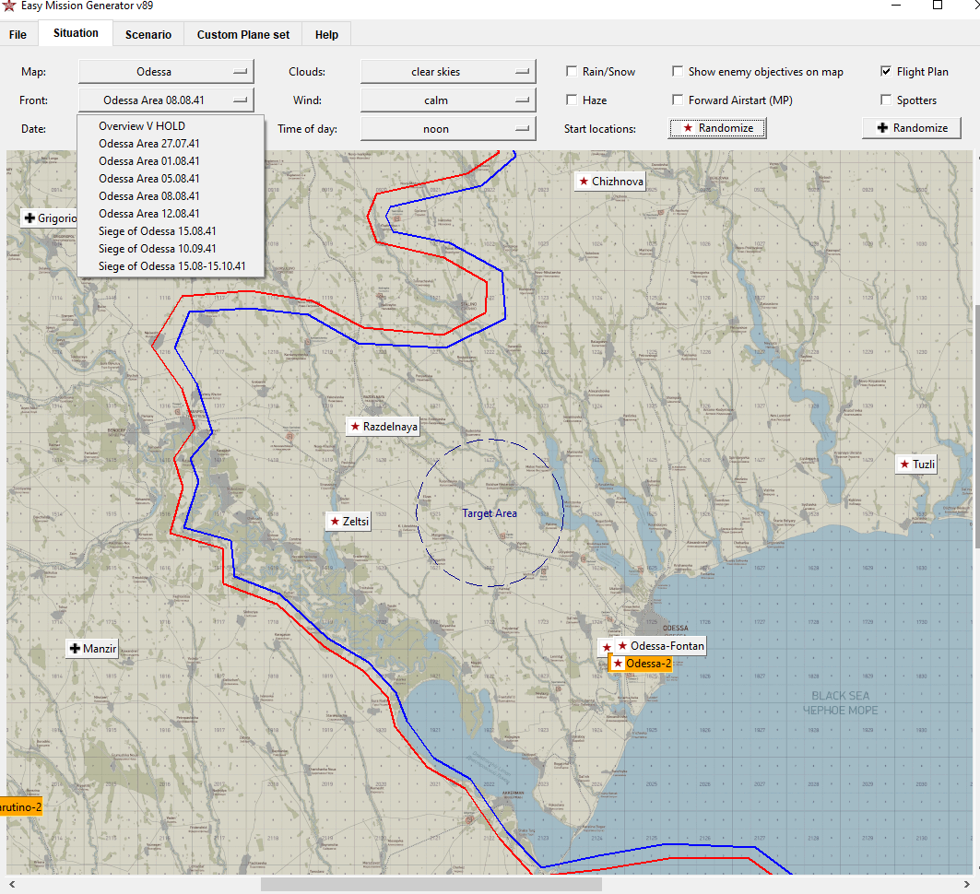Click the Target Area circle on map
Image resolution: width=980 pixels, height=894 pixels.
click(x=490, y=513)
